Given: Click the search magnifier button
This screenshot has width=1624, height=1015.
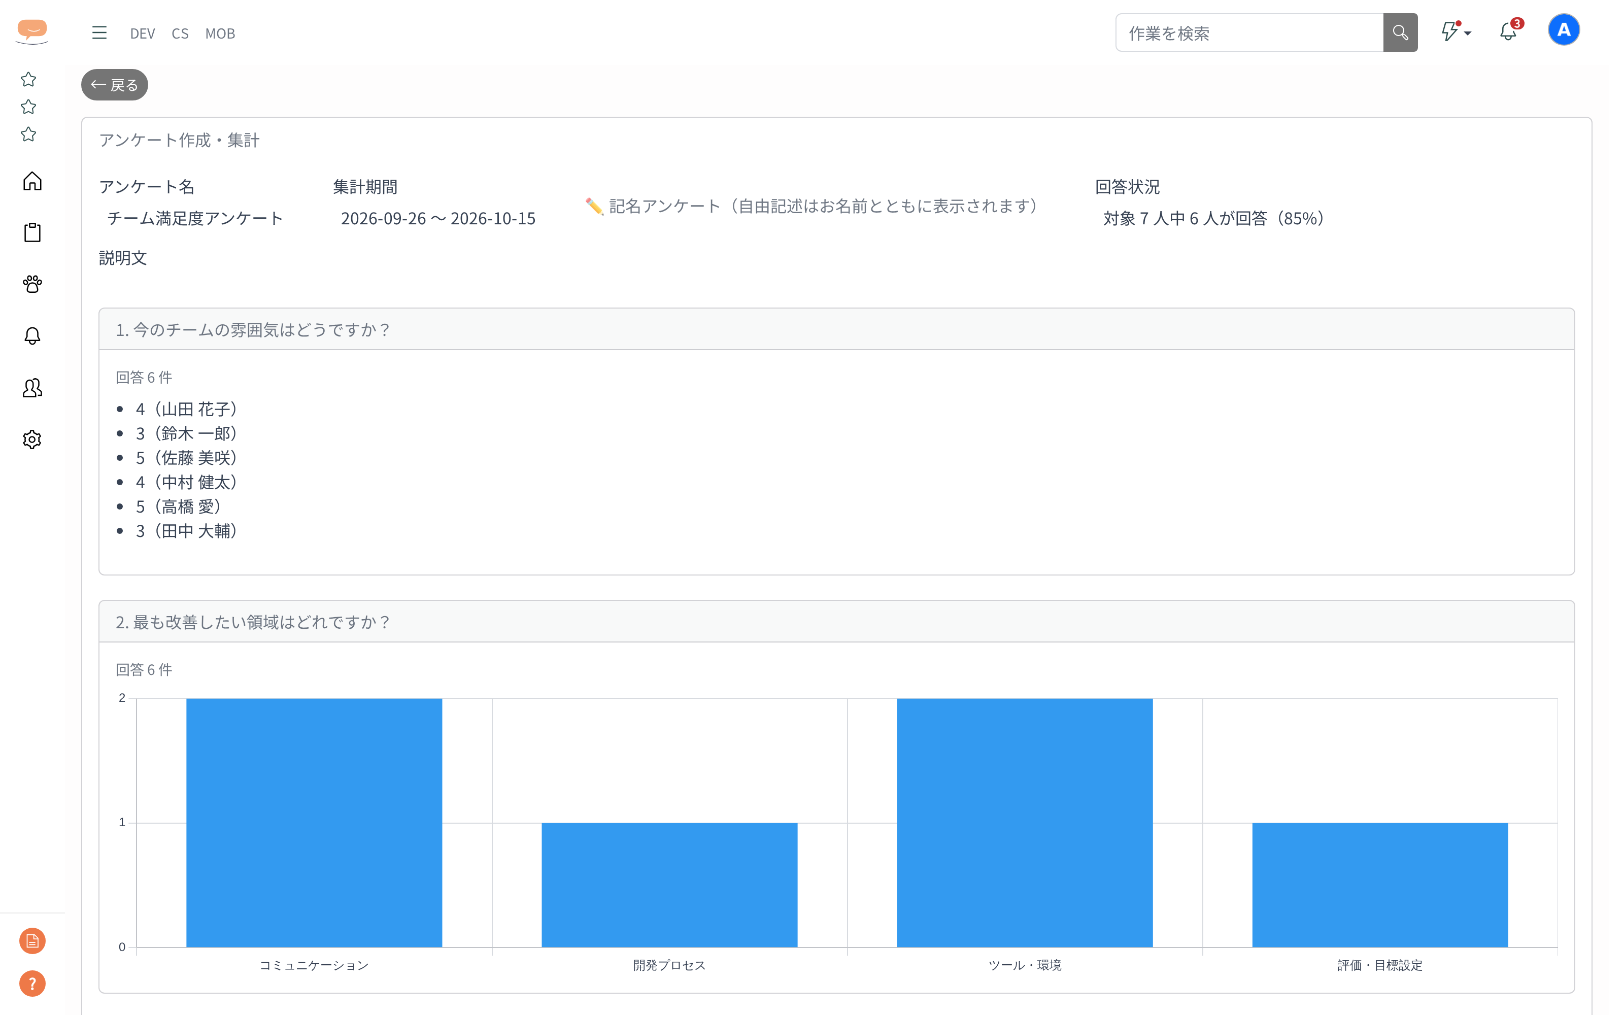Looking at the screenshot, I should [x=1400, y=32].
